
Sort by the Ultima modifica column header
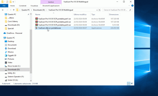80,14
